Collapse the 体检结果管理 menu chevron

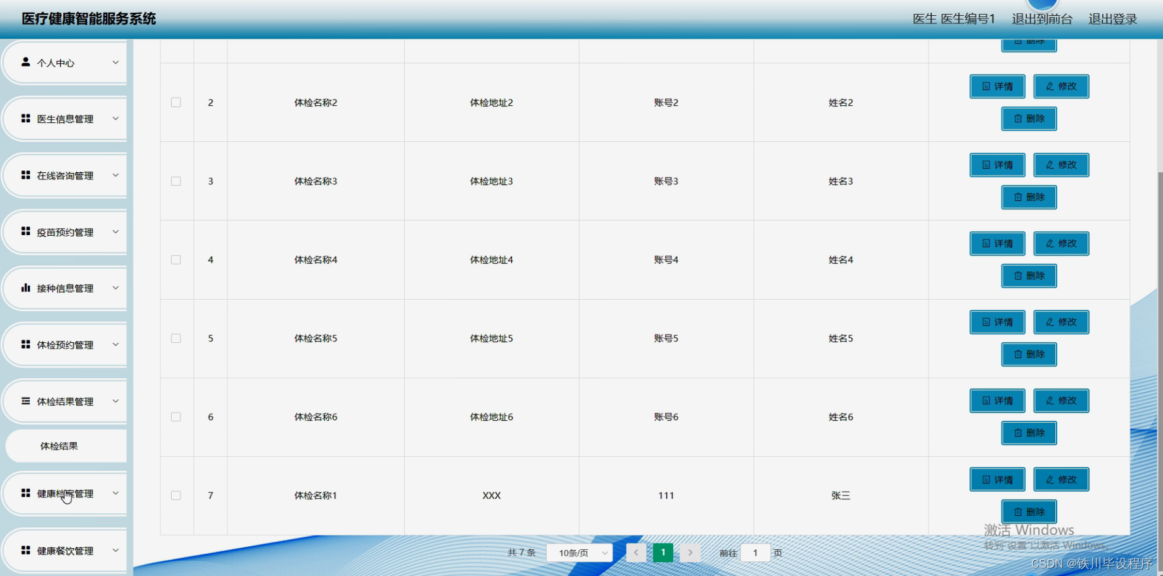pyautogui.click(x=115, y=401)
